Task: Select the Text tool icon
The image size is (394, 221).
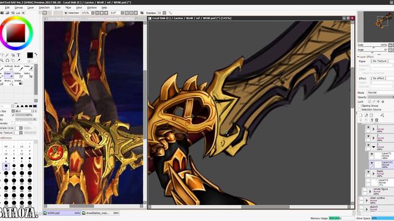Action: 18,55
